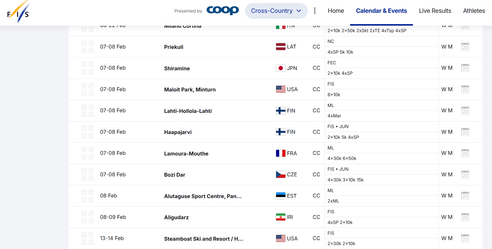The image size is (492, 249).
Task: Click calendar icon for Lahti-Hollola-Lahti row
Action: click(x=465, y=111)
